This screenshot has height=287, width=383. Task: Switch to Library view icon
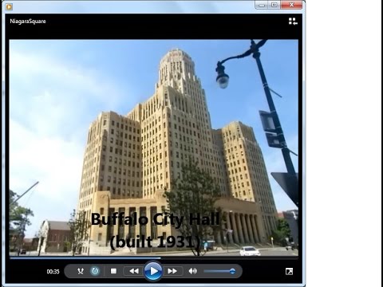pos(293,22)
